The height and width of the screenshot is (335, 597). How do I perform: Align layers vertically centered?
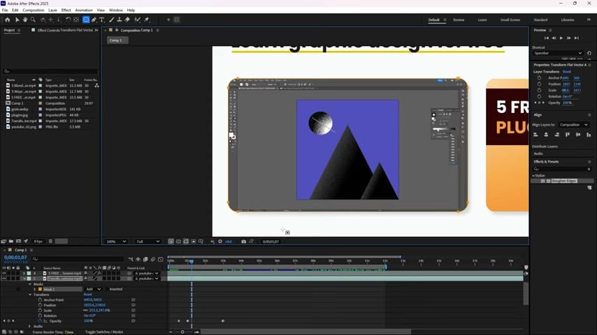(578, 135)
